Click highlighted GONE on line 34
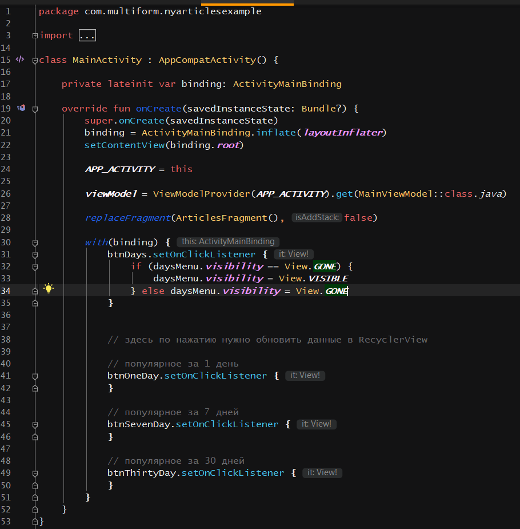The height and width of the screenshot is (529, 520). 337,291
